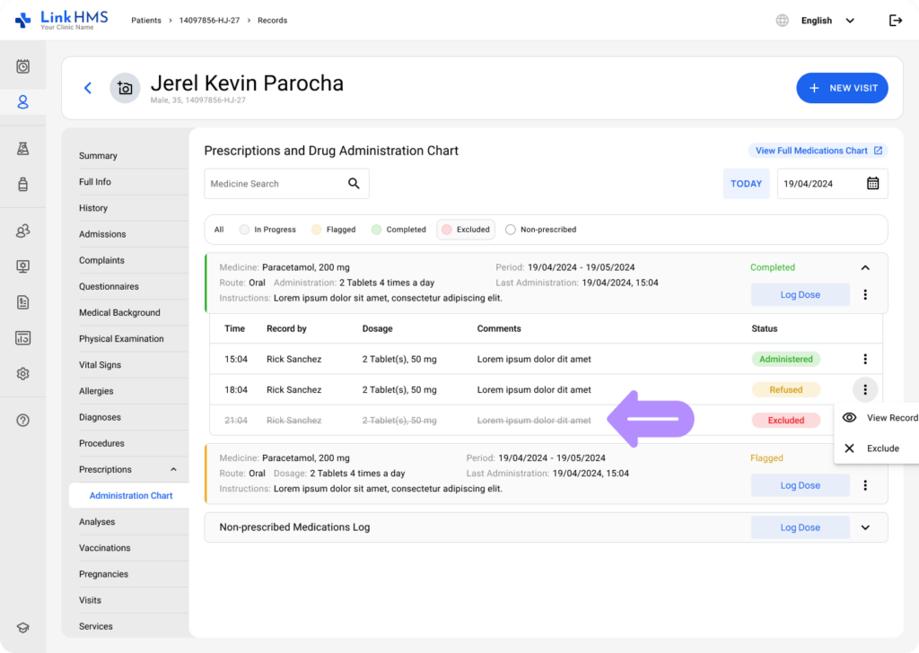Click the patient photo camera icon
Viewport: 919px width, 653px height.
point(125,88)
